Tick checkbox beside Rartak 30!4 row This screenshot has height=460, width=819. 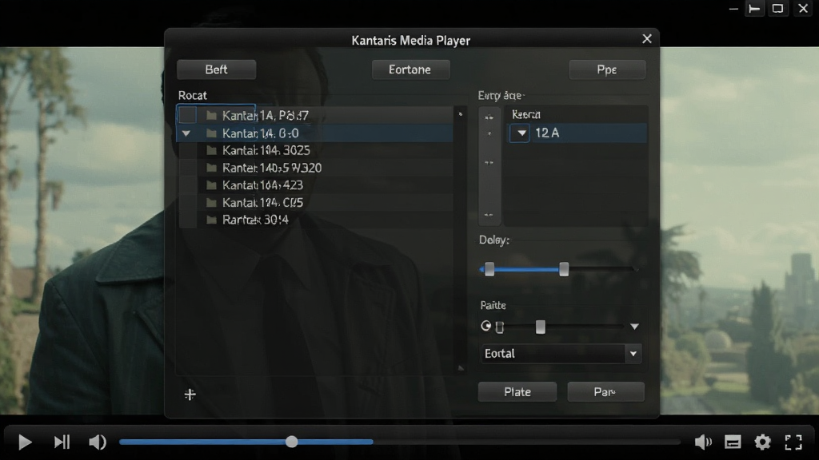[187, 220]
